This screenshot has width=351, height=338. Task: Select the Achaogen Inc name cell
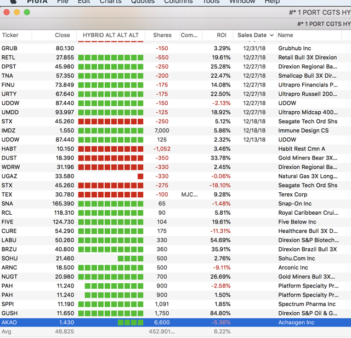pos(296,323)
